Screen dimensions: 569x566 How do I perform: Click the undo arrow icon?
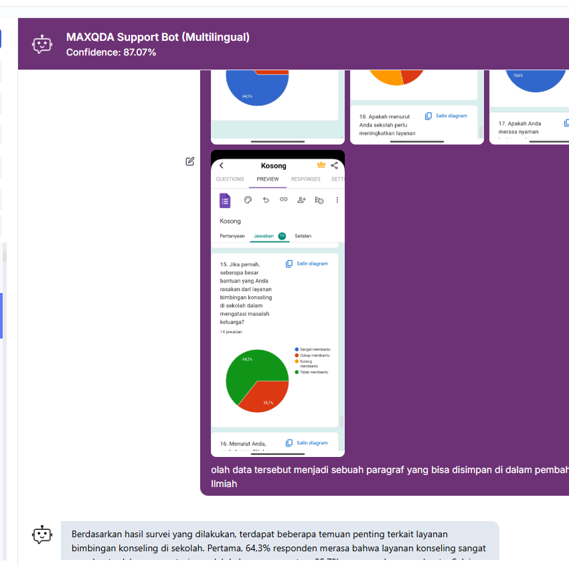(266, 200)
